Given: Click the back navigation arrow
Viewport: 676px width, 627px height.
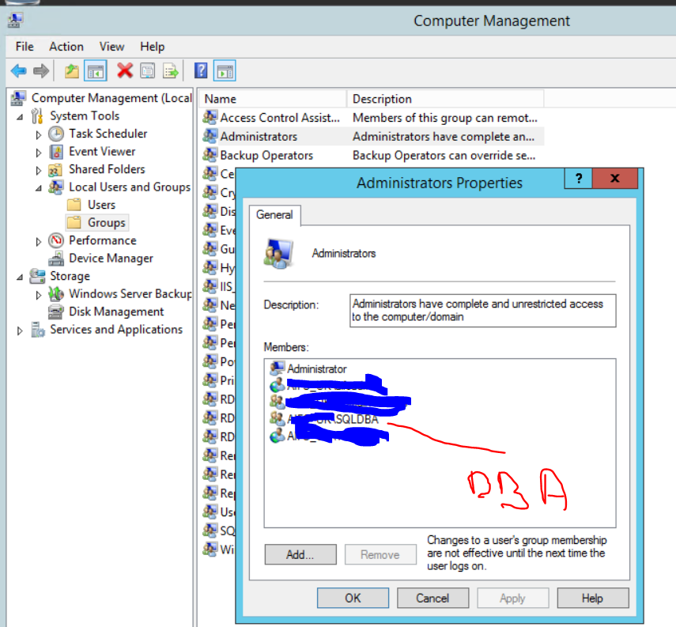Looking at the screenshot, I should 17,70.
